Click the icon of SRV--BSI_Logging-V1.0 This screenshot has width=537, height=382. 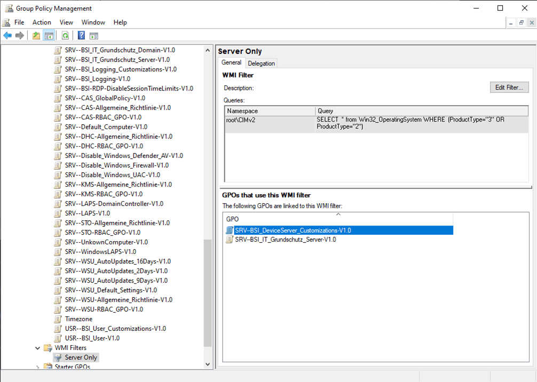58,79
